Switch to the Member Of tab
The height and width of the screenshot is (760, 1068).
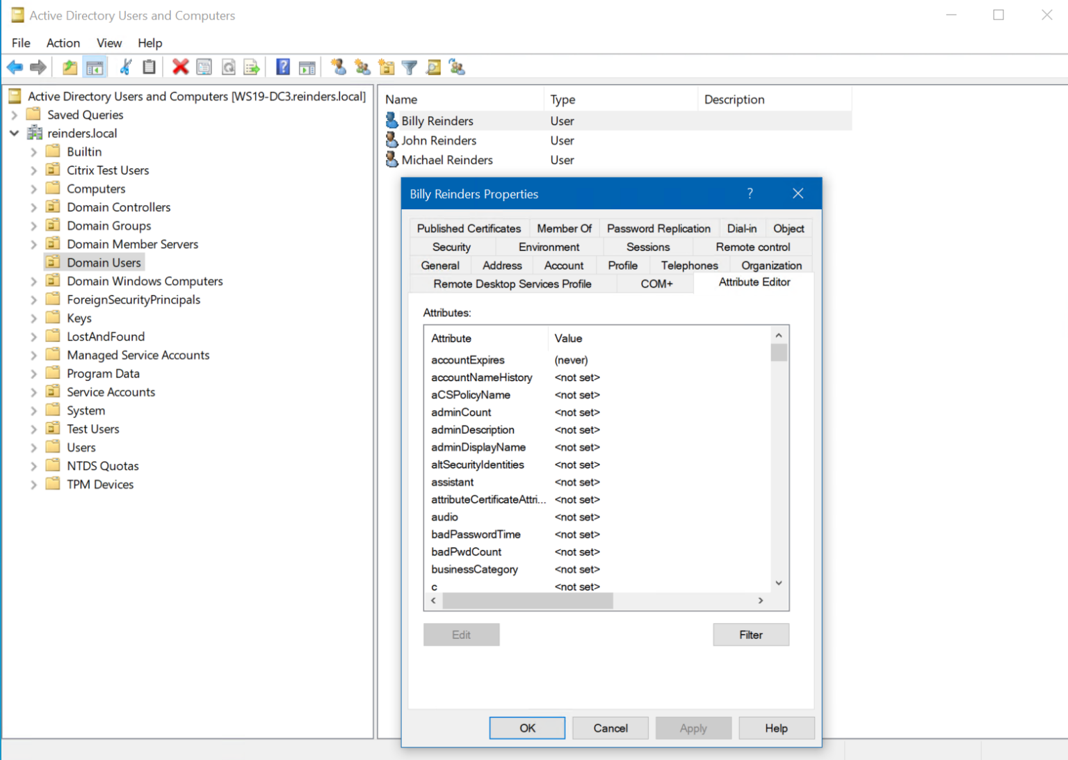tap(564, 228)
